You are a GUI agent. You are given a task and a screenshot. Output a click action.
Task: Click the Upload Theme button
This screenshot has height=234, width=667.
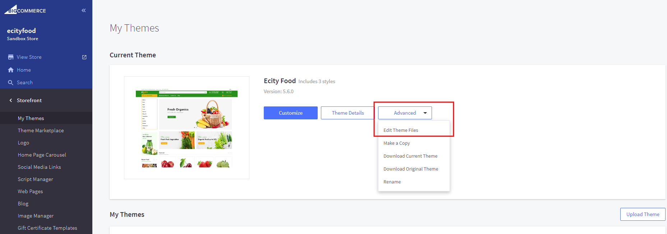(x=643, y=214)
